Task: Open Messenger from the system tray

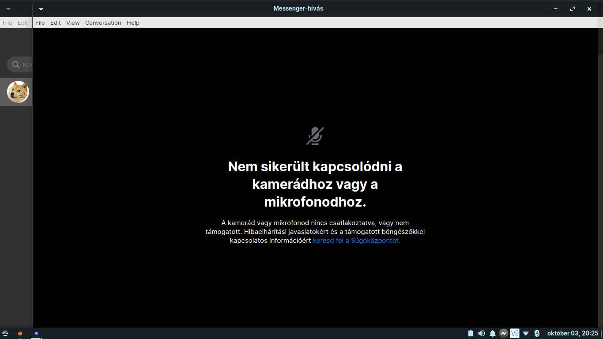Action: [504, 333]
